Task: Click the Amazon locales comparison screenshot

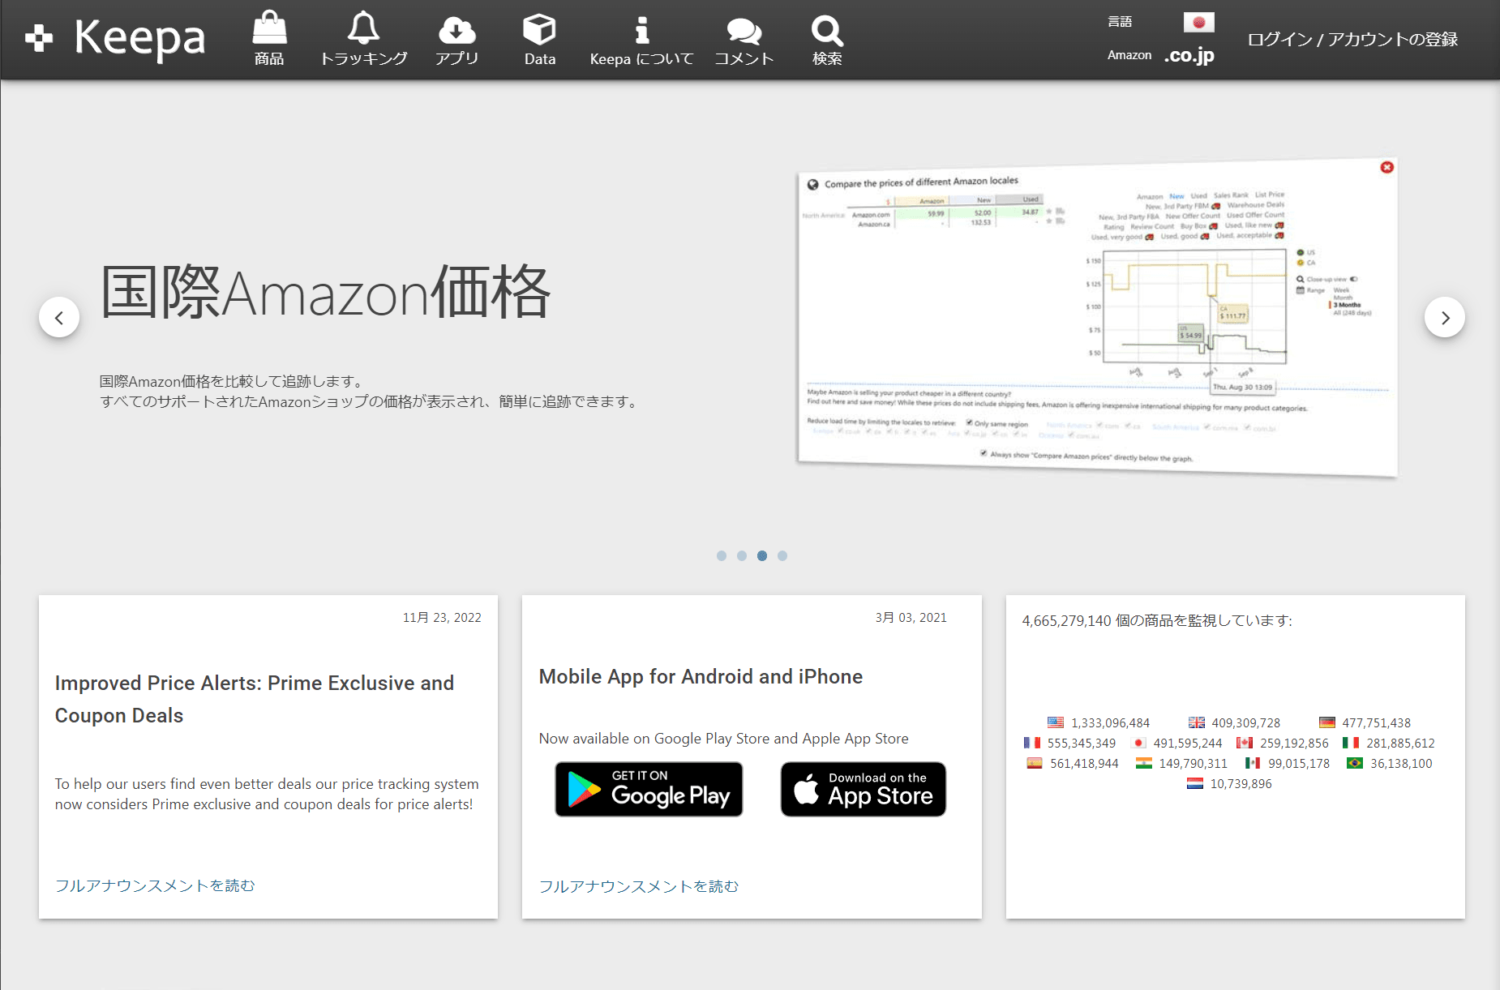Action: tap(1096, 318)
